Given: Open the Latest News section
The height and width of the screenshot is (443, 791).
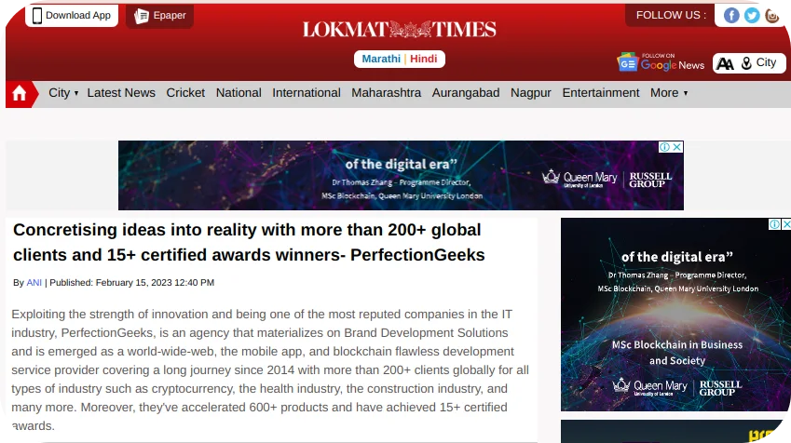Looking at the screenshot, I should tap(121, 93).
